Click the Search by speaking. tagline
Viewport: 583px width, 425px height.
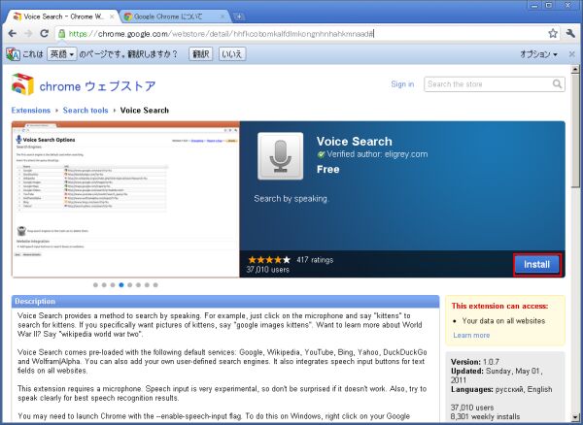[x=291, y=199]
